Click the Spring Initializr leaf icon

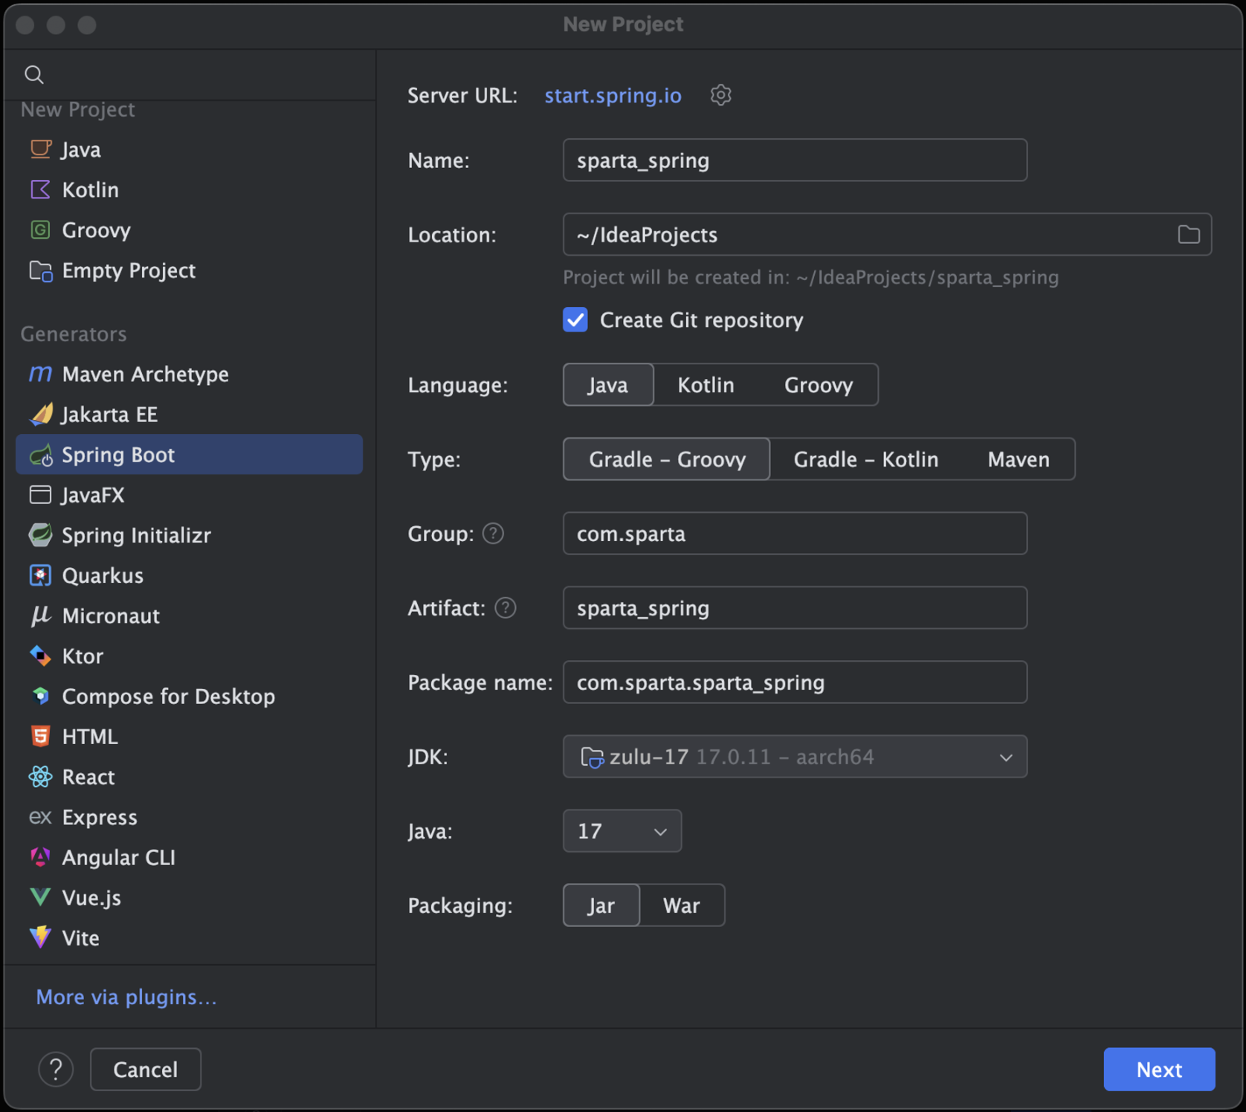[x=40, y=535]
